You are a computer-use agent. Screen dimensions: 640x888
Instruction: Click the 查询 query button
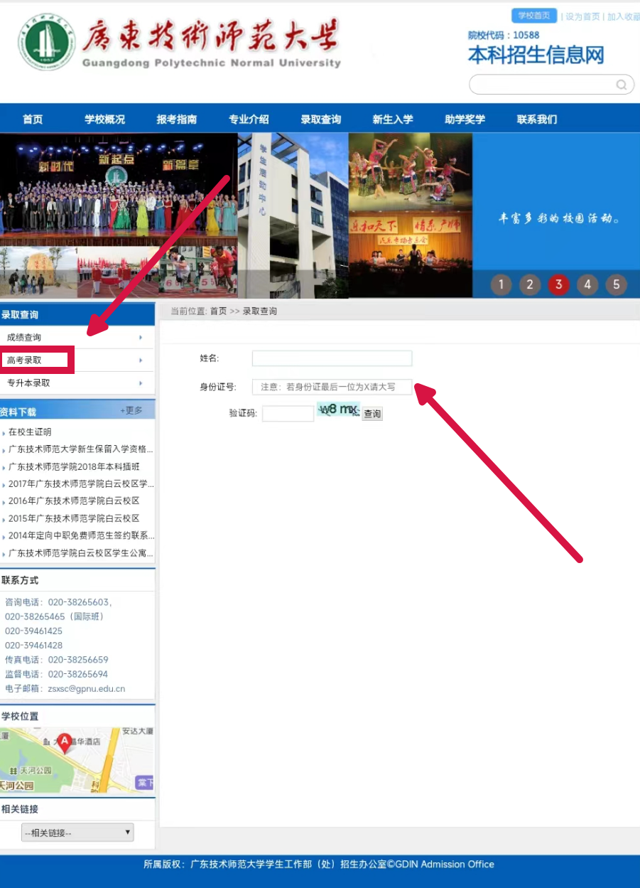[371, 413]
